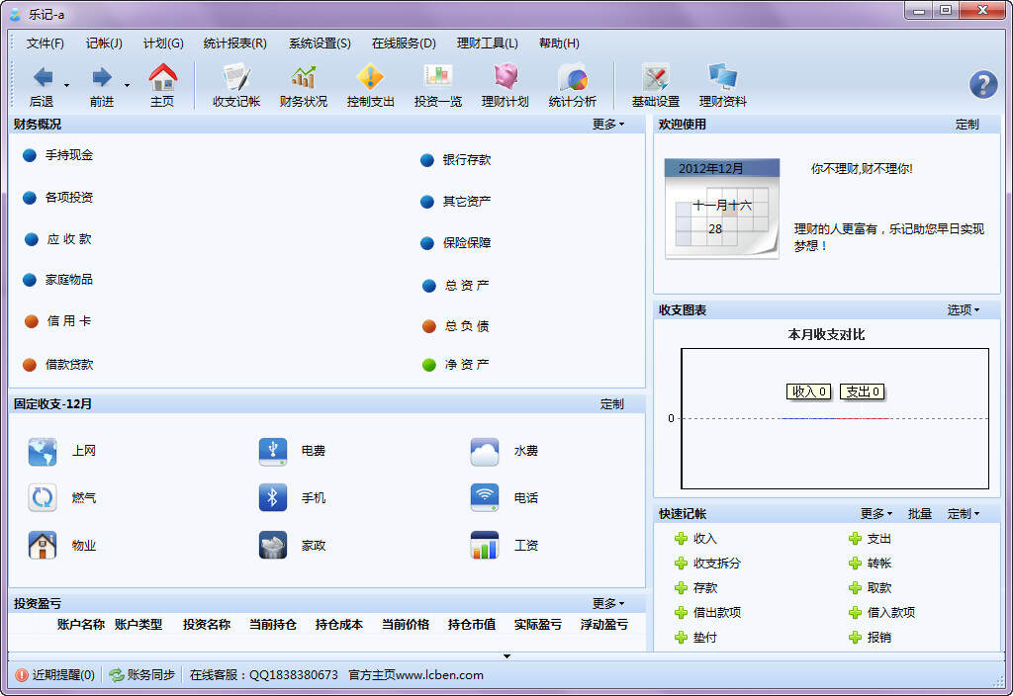Open 电费 fixed expense icon
This screenshot has height=696, width=1013.
pyautogui.click(x=273, y=451)
